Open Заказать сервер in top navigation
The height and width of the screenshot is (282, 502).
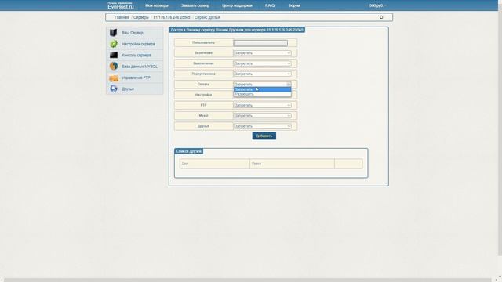[195, 5]
